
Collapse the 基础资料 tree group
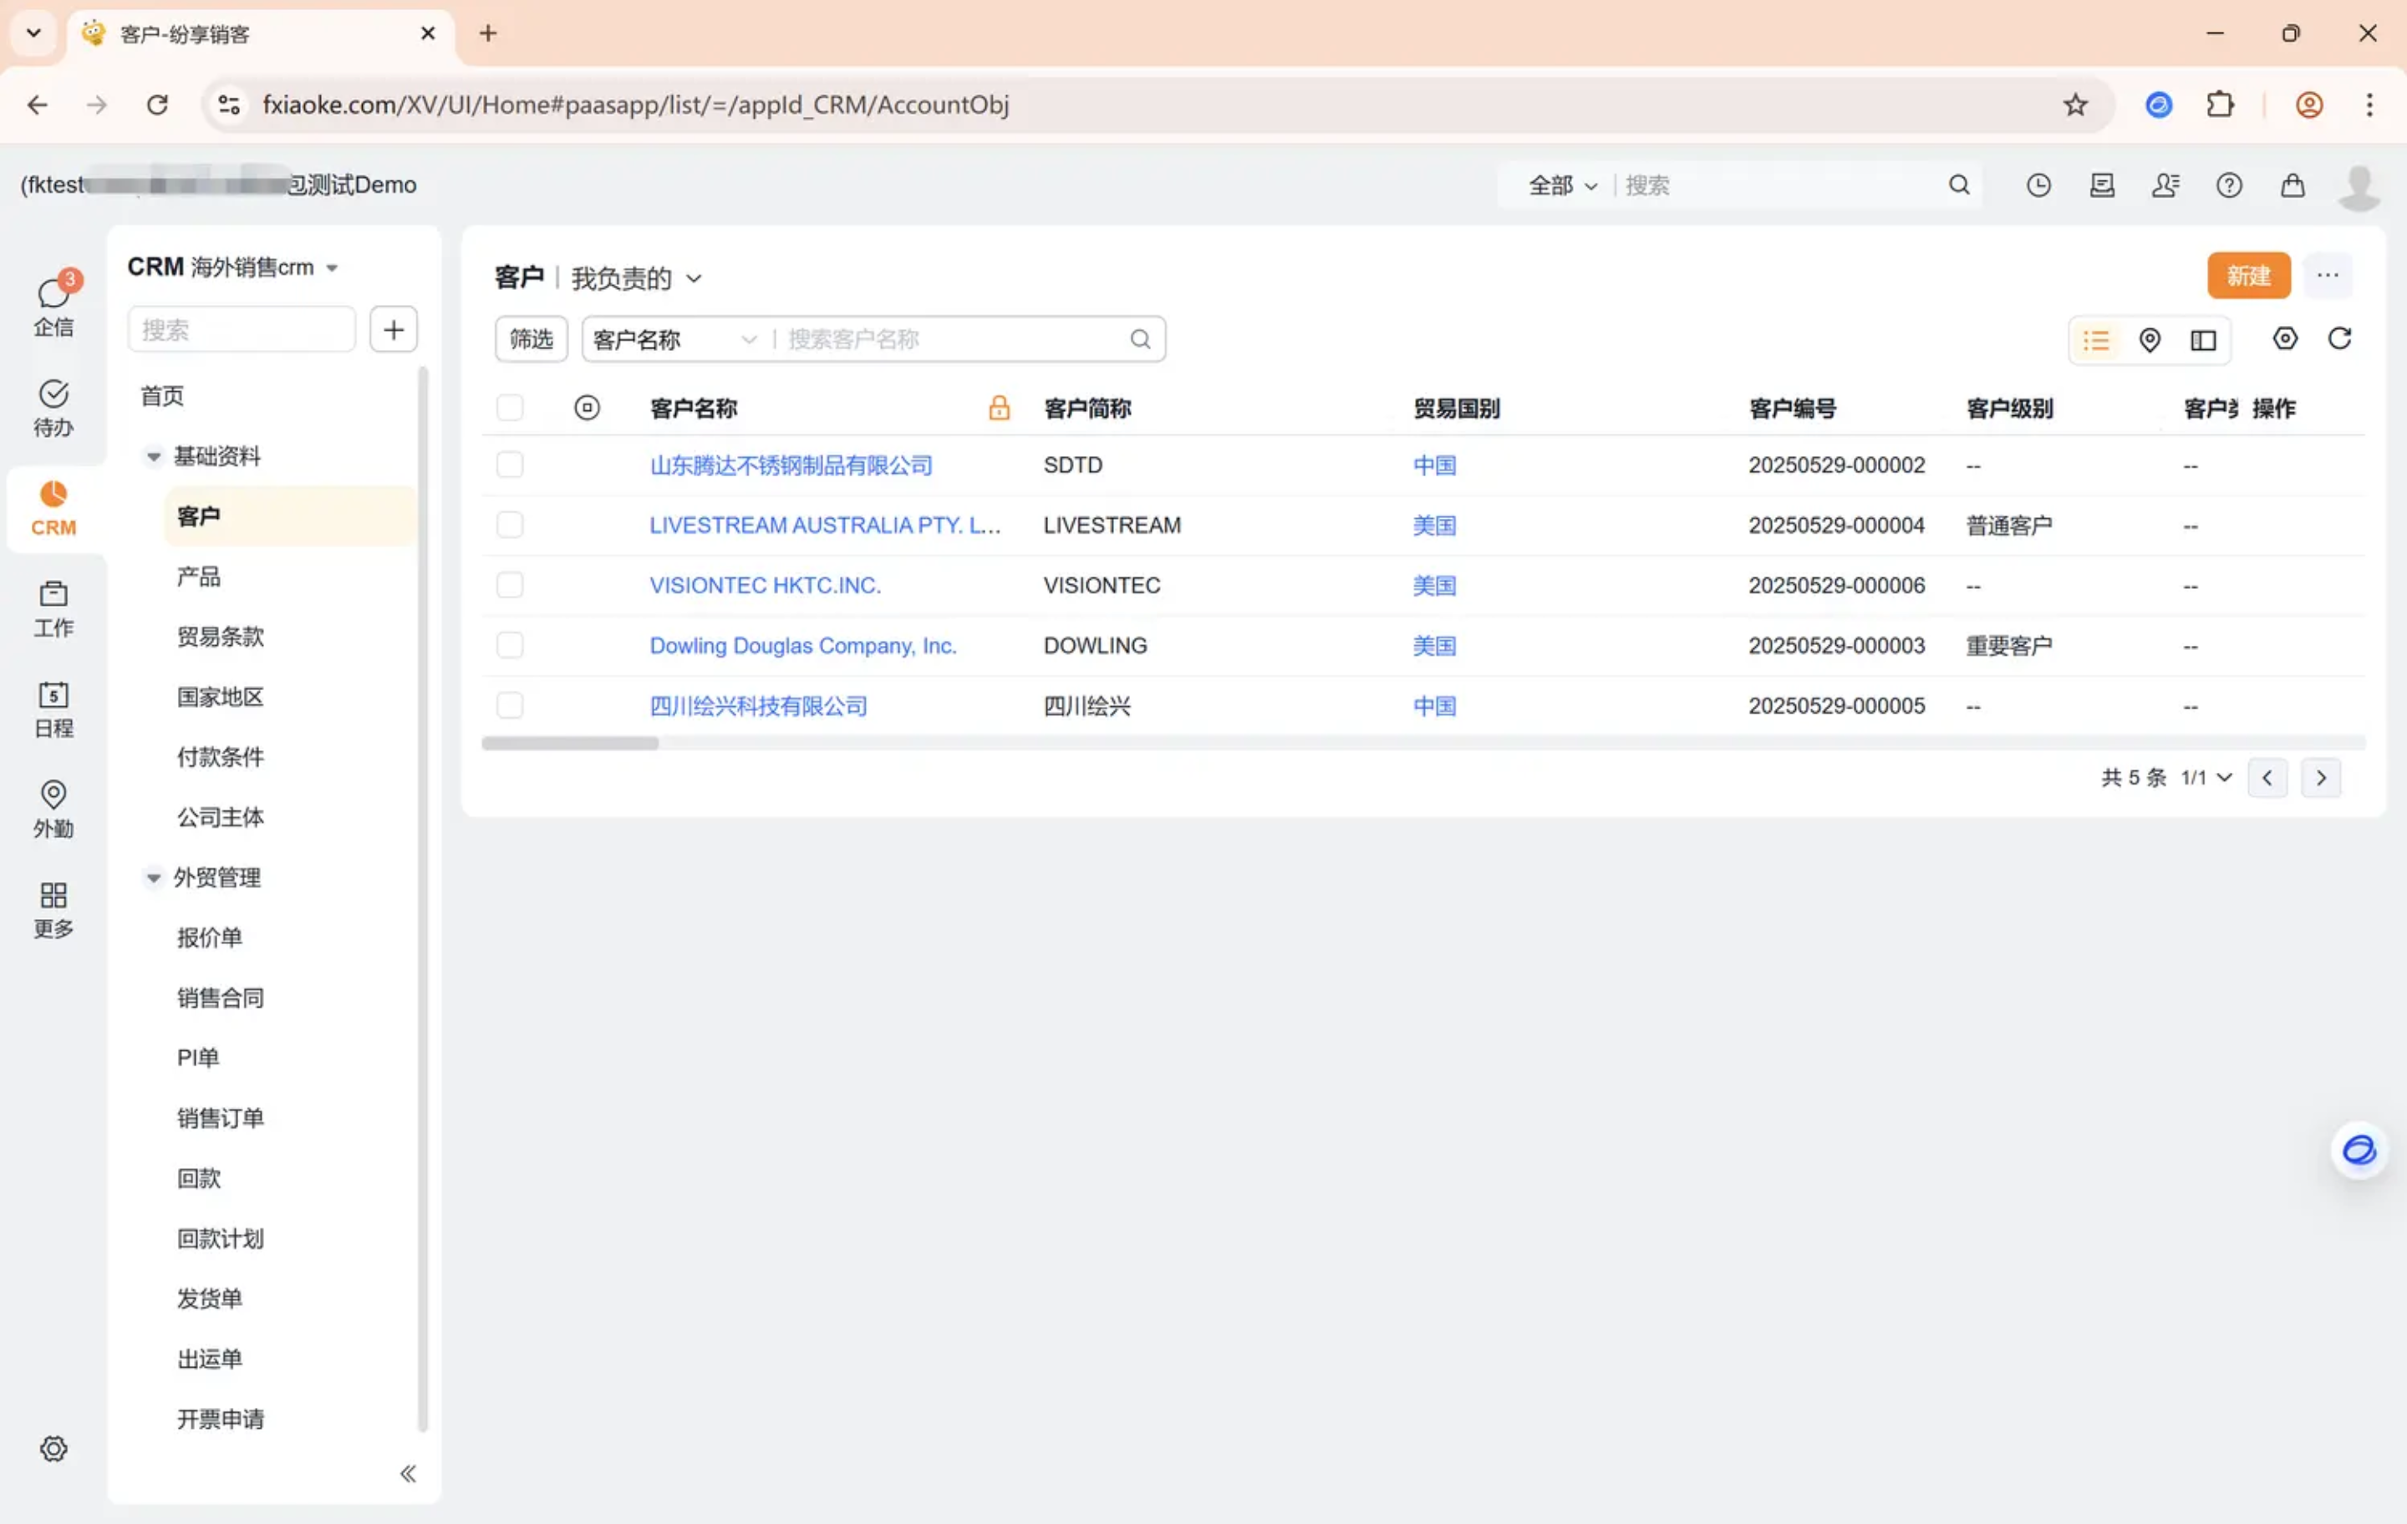click(153, 457)
